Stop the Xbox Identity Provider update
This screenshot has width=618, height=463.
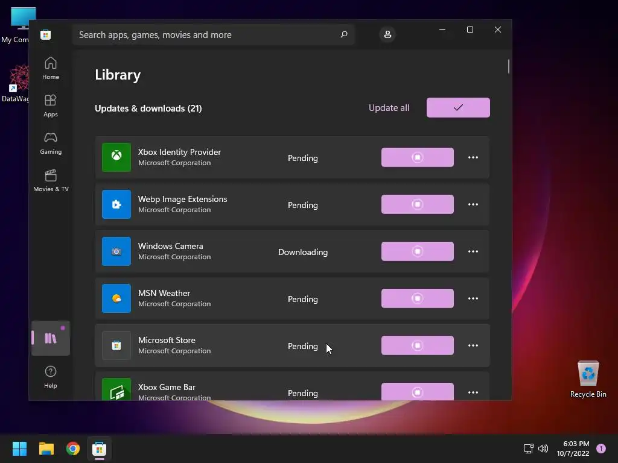click(418, 157)
